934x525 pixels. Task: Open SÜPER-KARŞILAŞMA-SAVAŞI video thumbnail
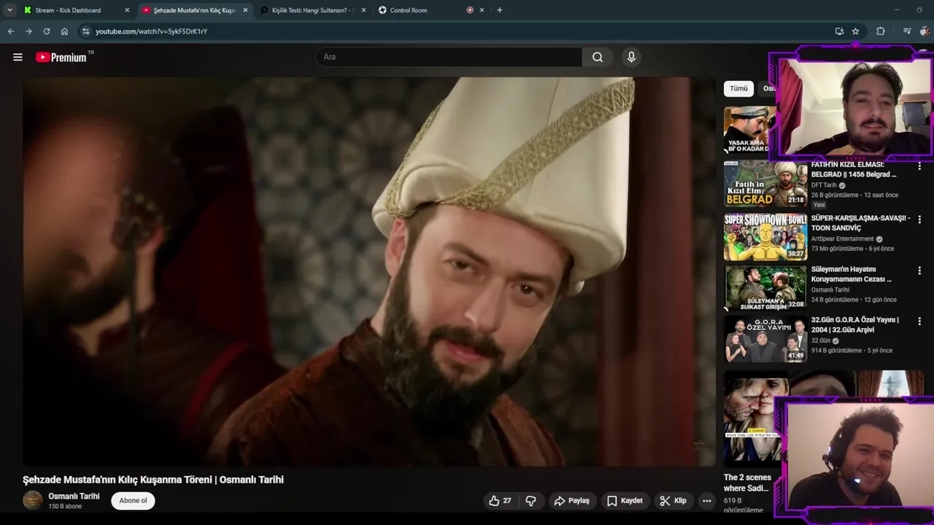(x=765, y=237)
